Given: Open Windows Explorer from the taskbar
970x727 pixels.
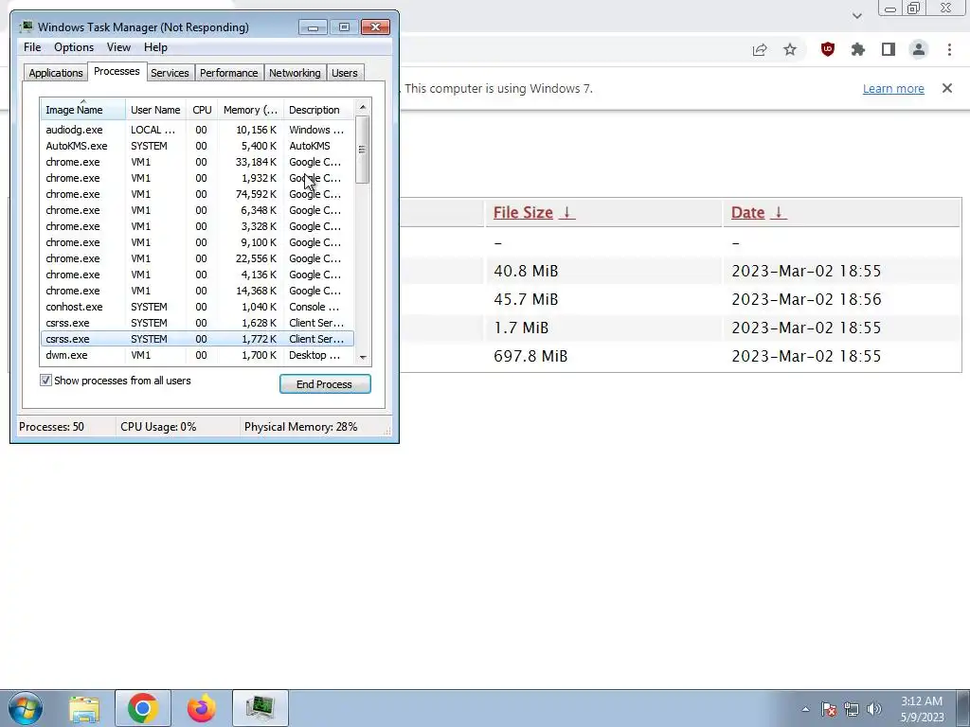Looking at the screenshot, I should [x=84, y=708].
